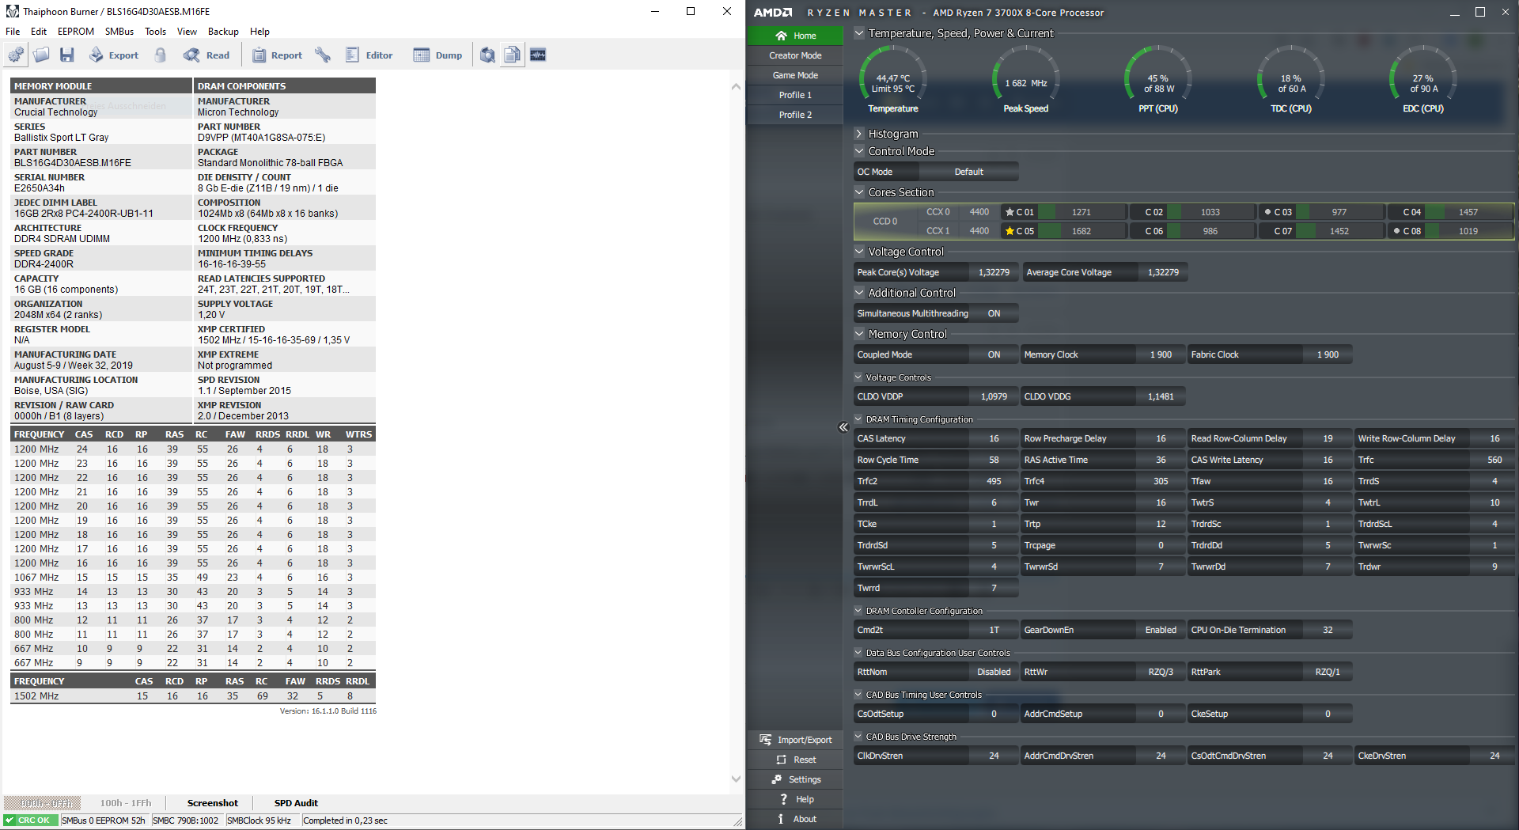
Task: Open Ryzen Master Settings
Action: point(795,779)
